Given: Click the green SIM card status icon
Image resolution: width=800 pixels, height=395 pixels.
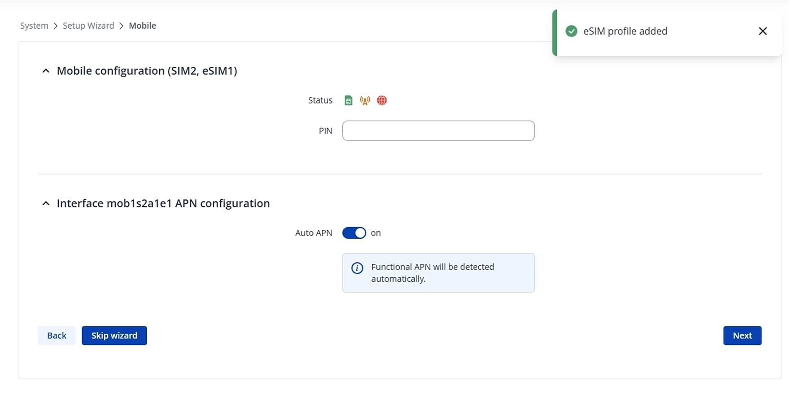Looking at the screenshot, I should click(x=348, y=100).
